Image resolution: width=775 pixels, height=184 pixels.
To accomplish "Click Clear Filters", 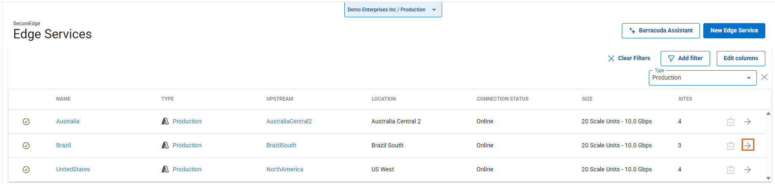I will [x=629, y=59].
